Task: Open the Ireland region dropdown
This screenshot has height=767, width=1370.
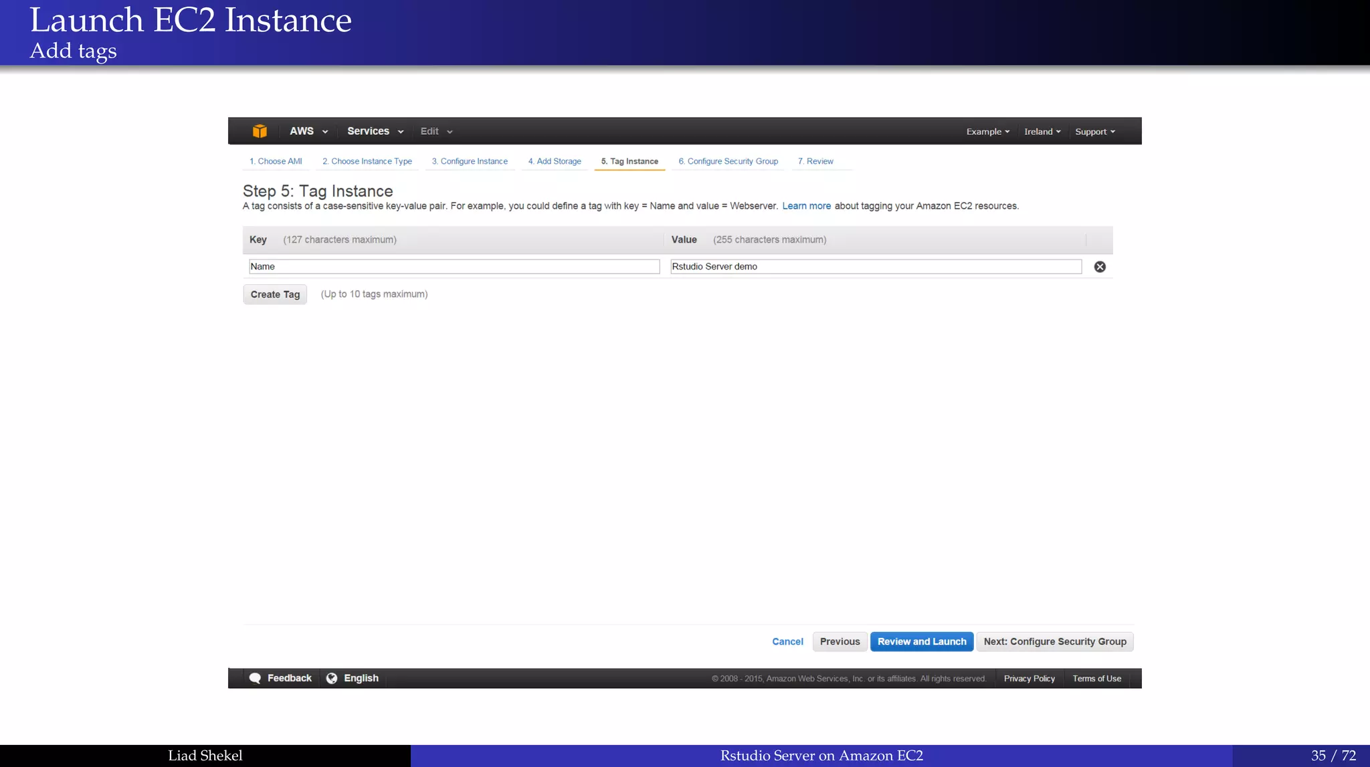Action: click(1042, 132)
